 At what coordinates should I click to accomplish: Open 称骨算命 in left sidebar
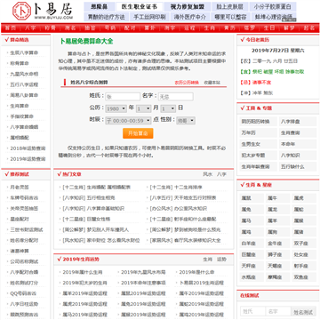tap(20, 63)
